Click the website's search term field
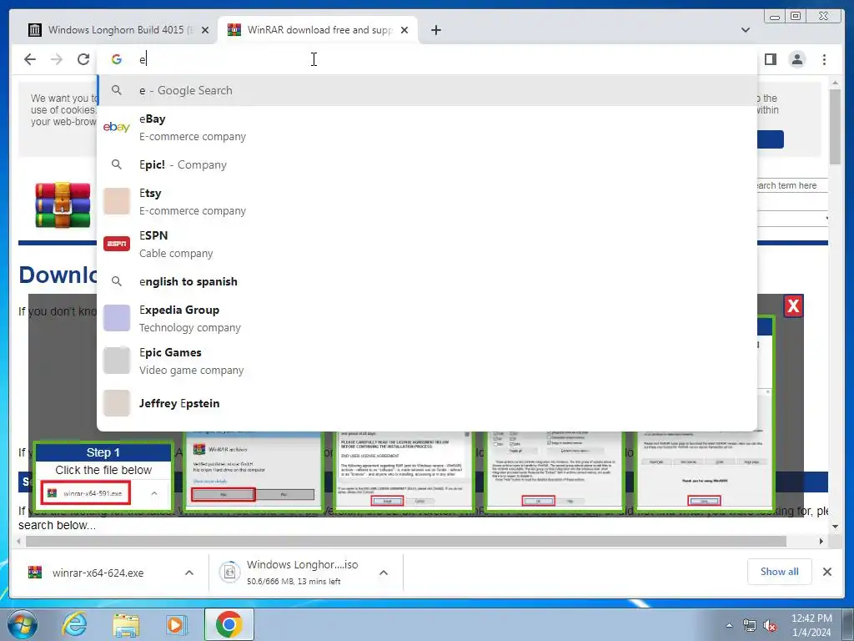This screenshot has height=641, width=854. 792,185
